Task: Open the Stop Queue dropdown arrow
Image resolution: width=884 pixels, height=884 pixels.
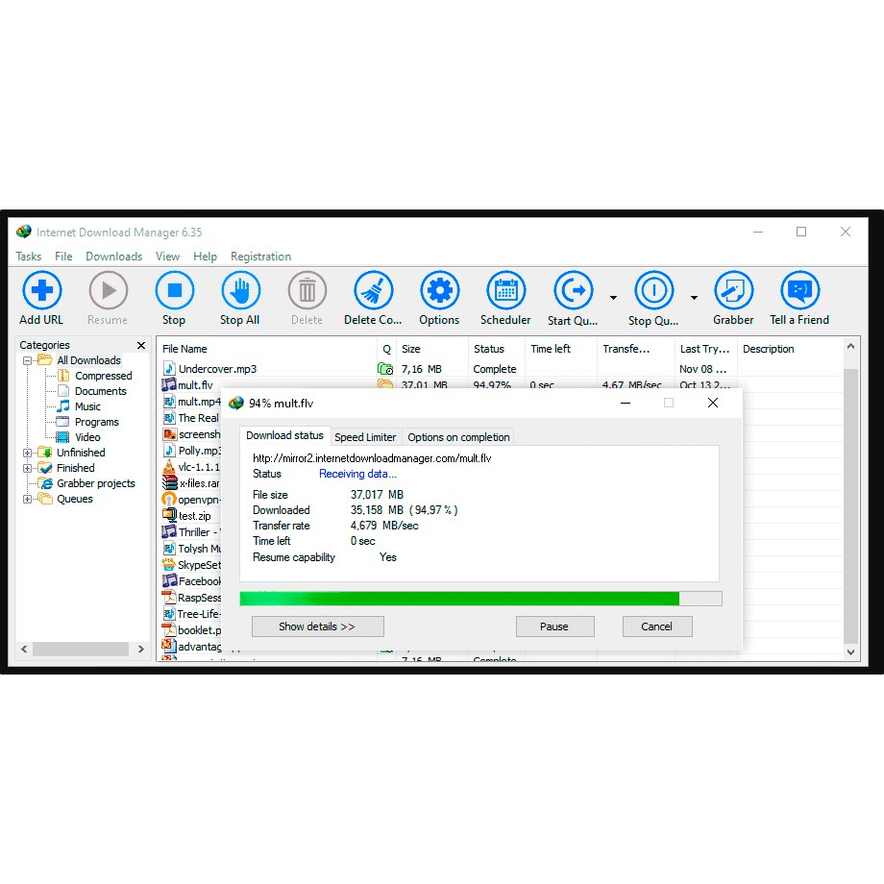Action: pyautogui.click(x=694, y=298)
